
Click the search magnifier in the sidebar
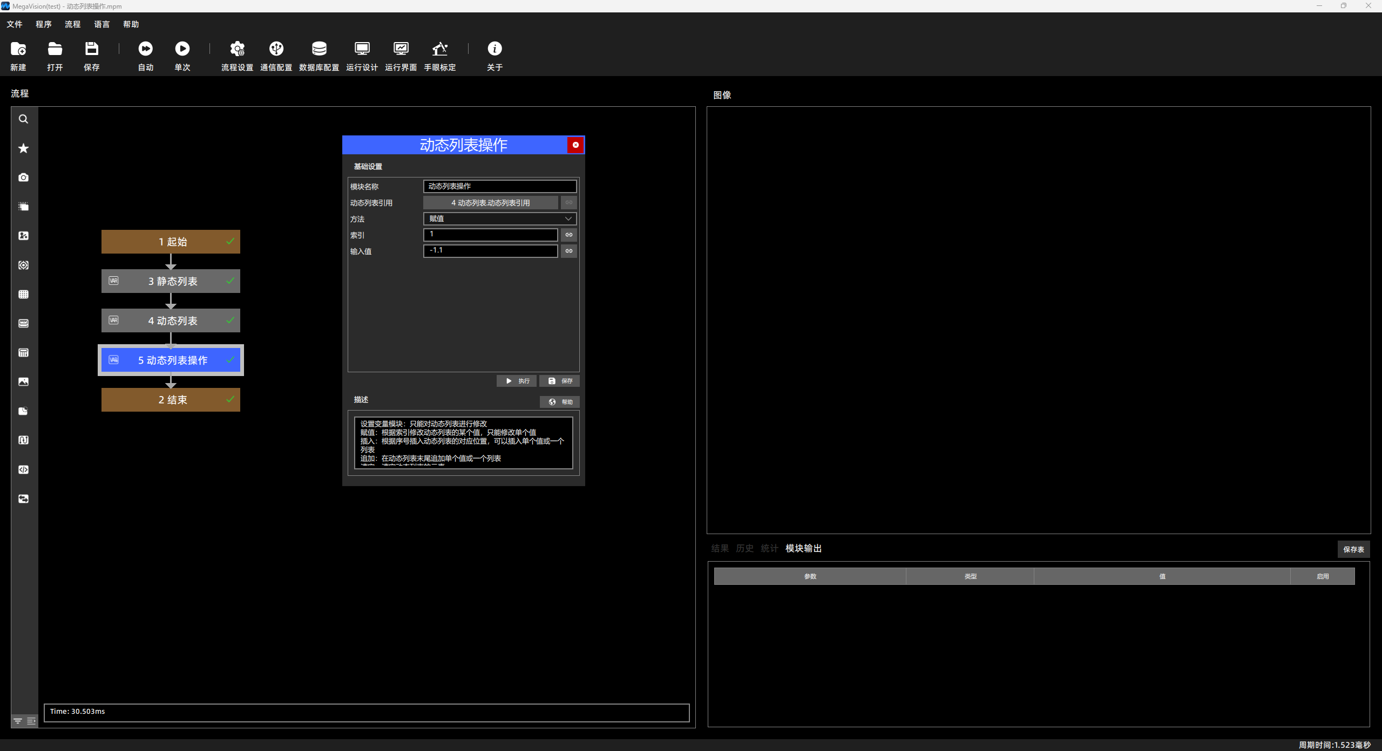24,119
